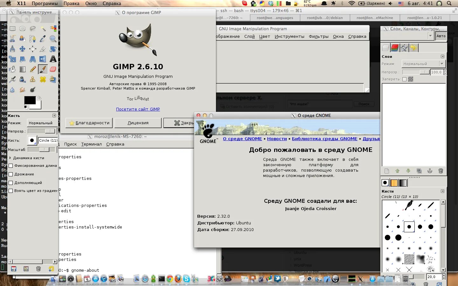The image size is (458, 286).
Task: Select the Crop knife tool
Action: [43, 49]
